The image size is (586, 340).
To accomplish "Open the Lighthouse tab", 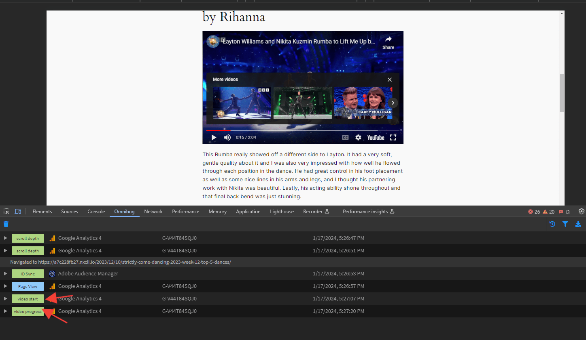I will click(x=282, y=212).
